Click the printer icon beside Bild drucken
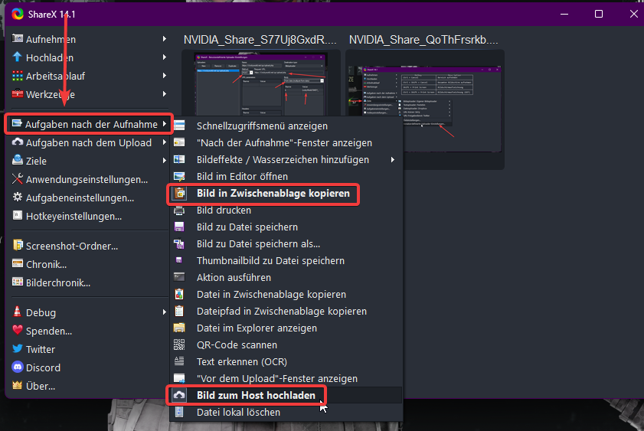644x431 pixels. click(x=180, y=211)
